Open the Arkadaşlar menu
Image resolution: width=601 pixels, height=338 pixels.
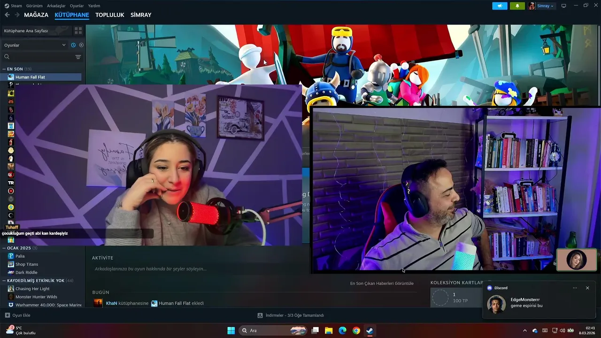click(56, 6)
